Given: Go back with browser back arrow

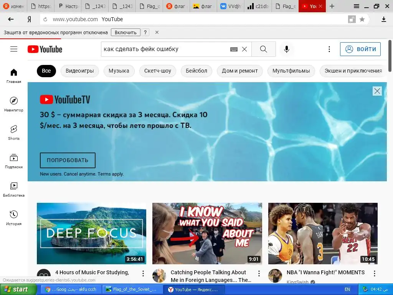Looking at the screenshot, I should pyautogui.click(x=11, y=19).
